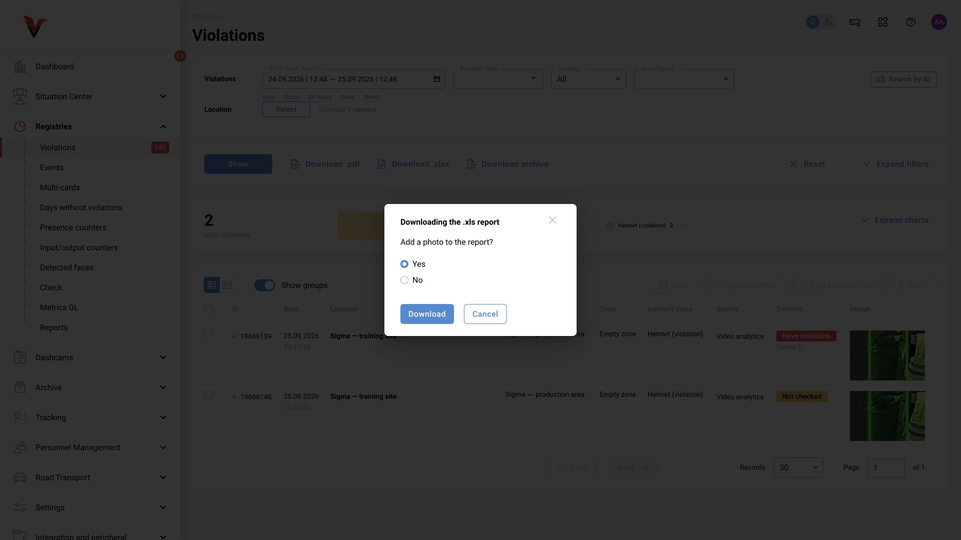Open the Incident class dropdown
961x540 pixels.
(498, 79)
